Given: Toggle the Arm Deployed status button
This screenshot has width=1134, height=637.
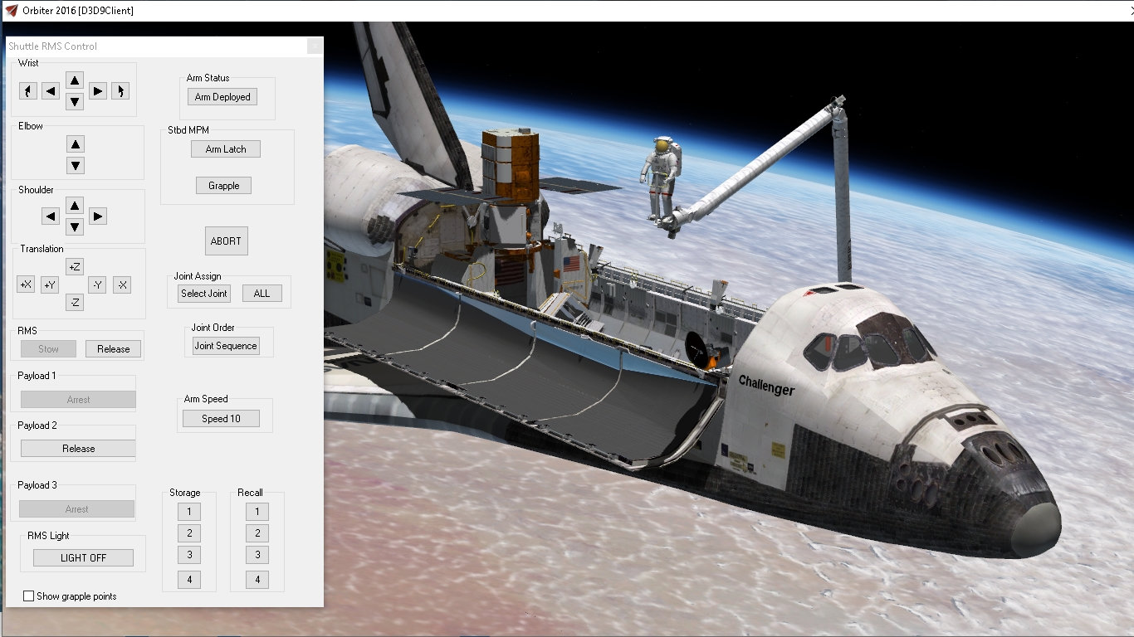Looking at the screenshot, I should pos(222,97).
